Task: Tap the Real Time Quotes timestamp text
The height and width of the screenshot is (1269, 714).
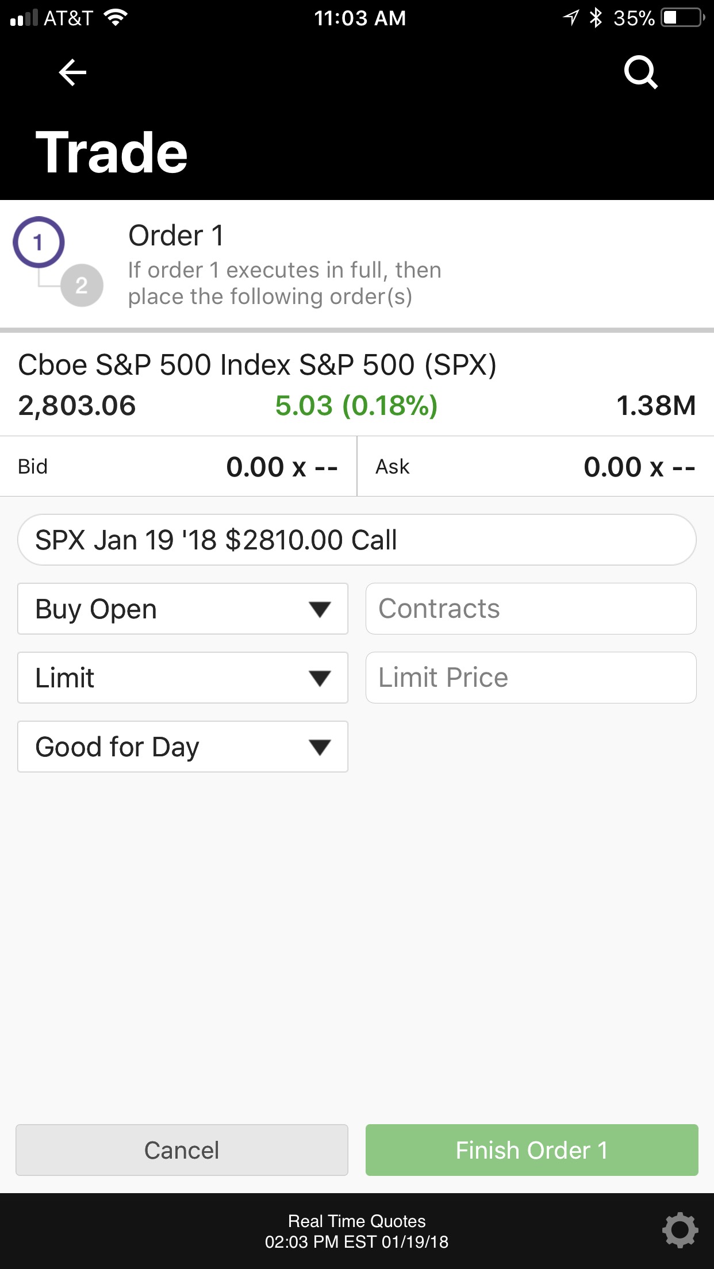Action: click(356, 1231)
